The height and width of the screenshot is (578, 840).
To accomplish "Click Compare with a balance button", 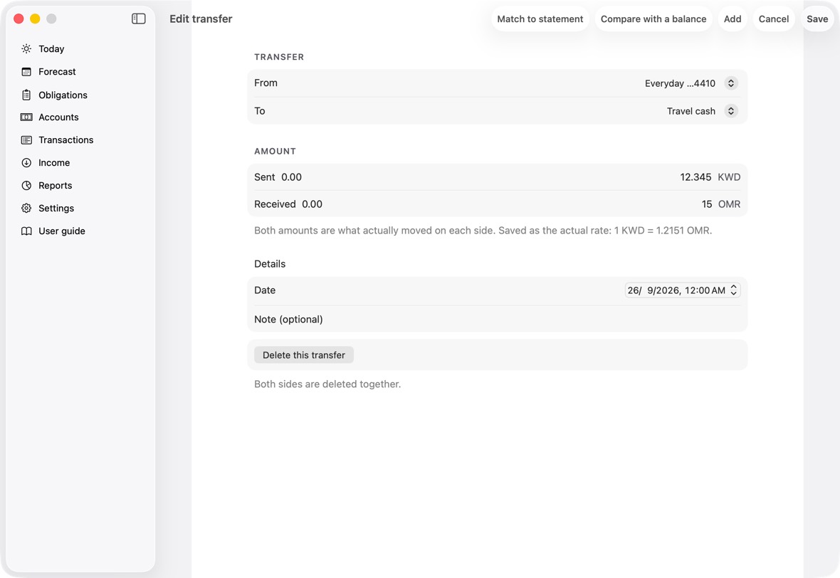I will pyautogui.click(x=653, y=19).
